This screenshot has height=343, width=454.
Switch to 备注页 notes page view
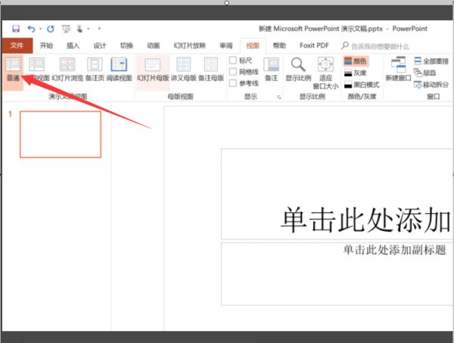point(95,69)
